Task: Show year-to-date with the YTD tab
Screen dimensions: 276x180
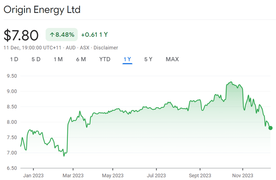Action: (x=105, y=59)
